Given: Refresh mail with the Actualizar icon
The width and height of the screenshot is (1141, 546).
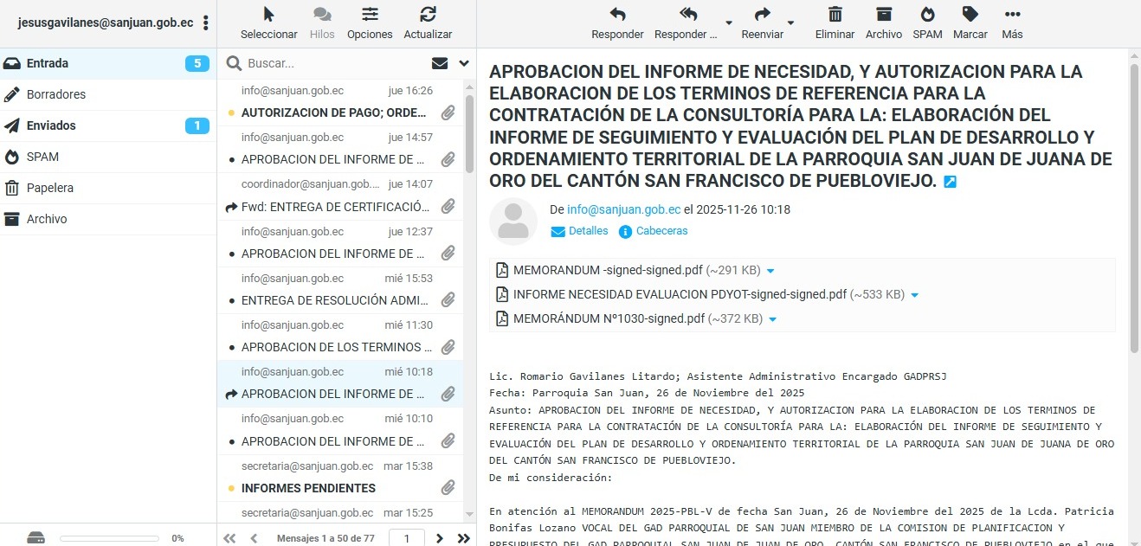Looking at the screenshot, I should pyautogui.click(x=428, y=15).
